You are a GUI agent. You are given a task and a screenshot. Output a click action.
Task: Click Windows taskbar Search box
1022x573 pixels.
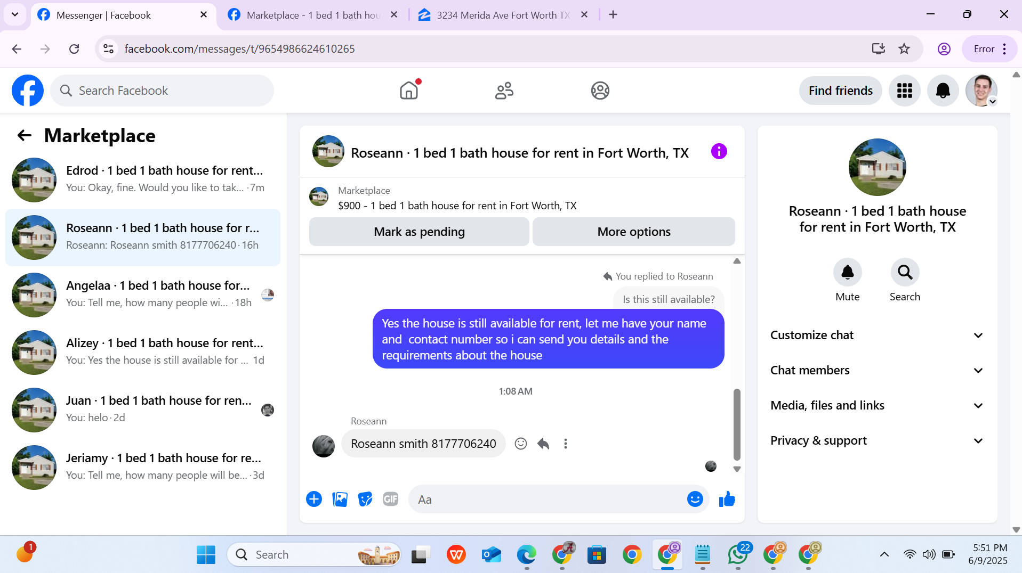tap(313, 555)
